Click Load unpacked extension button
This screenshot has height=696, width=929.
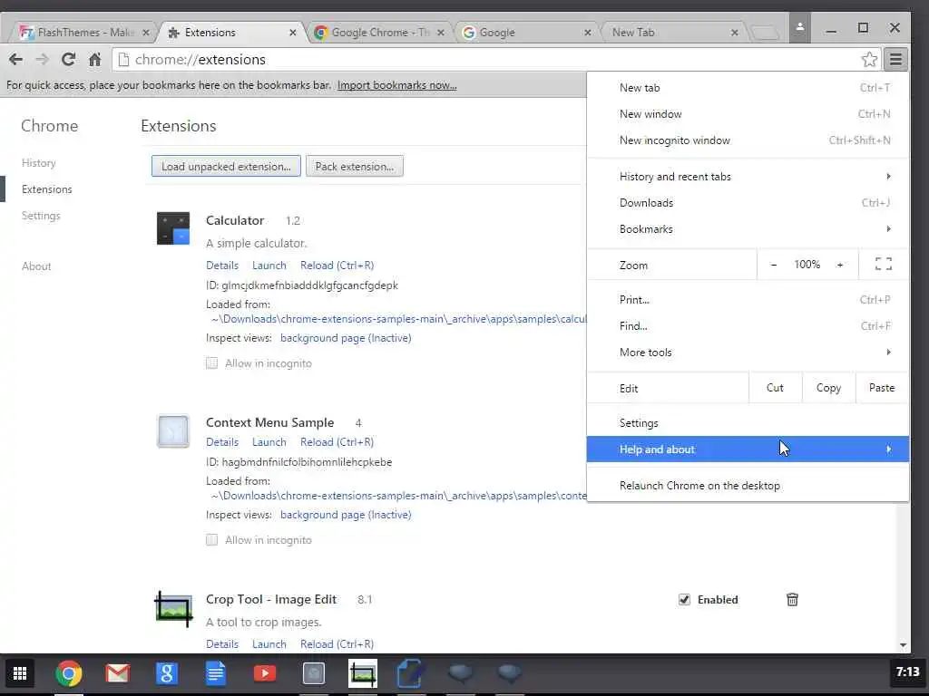(226, 167)
